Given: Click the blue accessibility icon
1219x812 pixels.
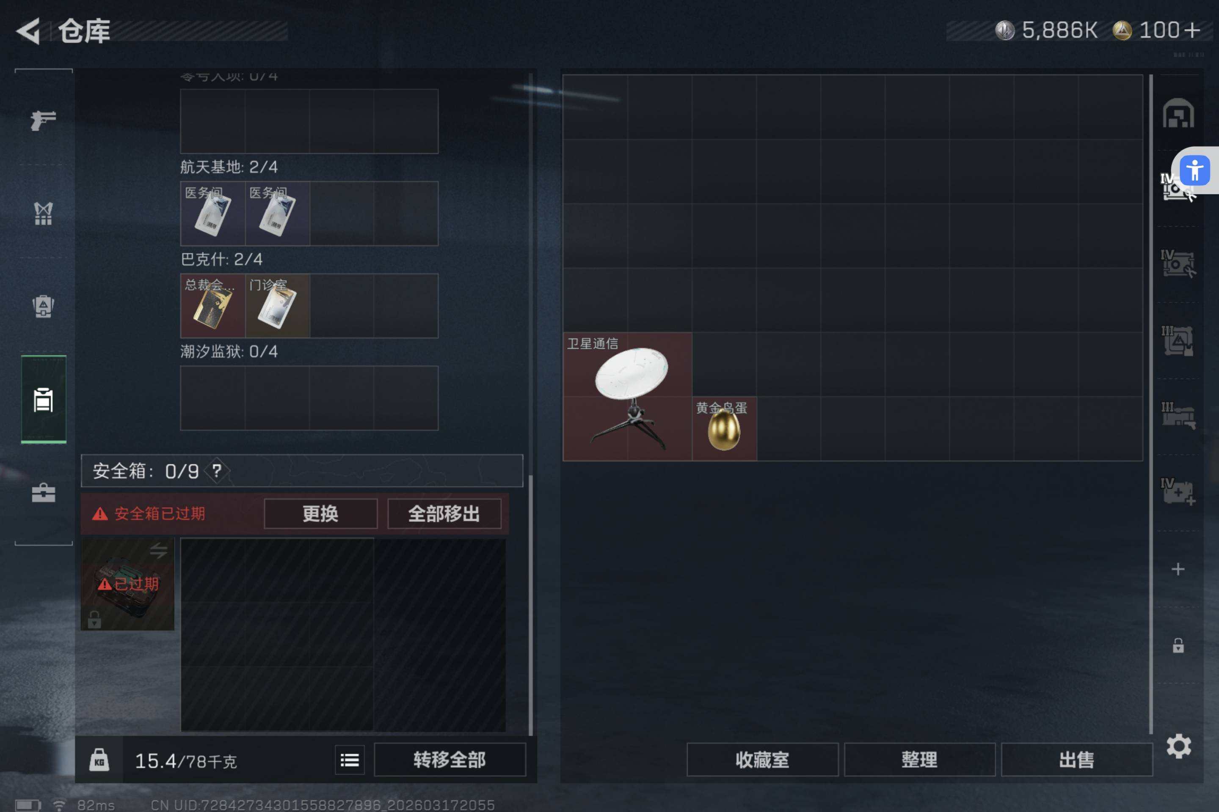Looking at the screenshot, I should tap(1194, 170).
